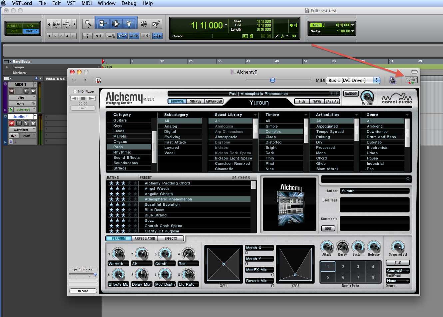
Task: Click the Zoom Toggle button
Action: pos(87,36)
